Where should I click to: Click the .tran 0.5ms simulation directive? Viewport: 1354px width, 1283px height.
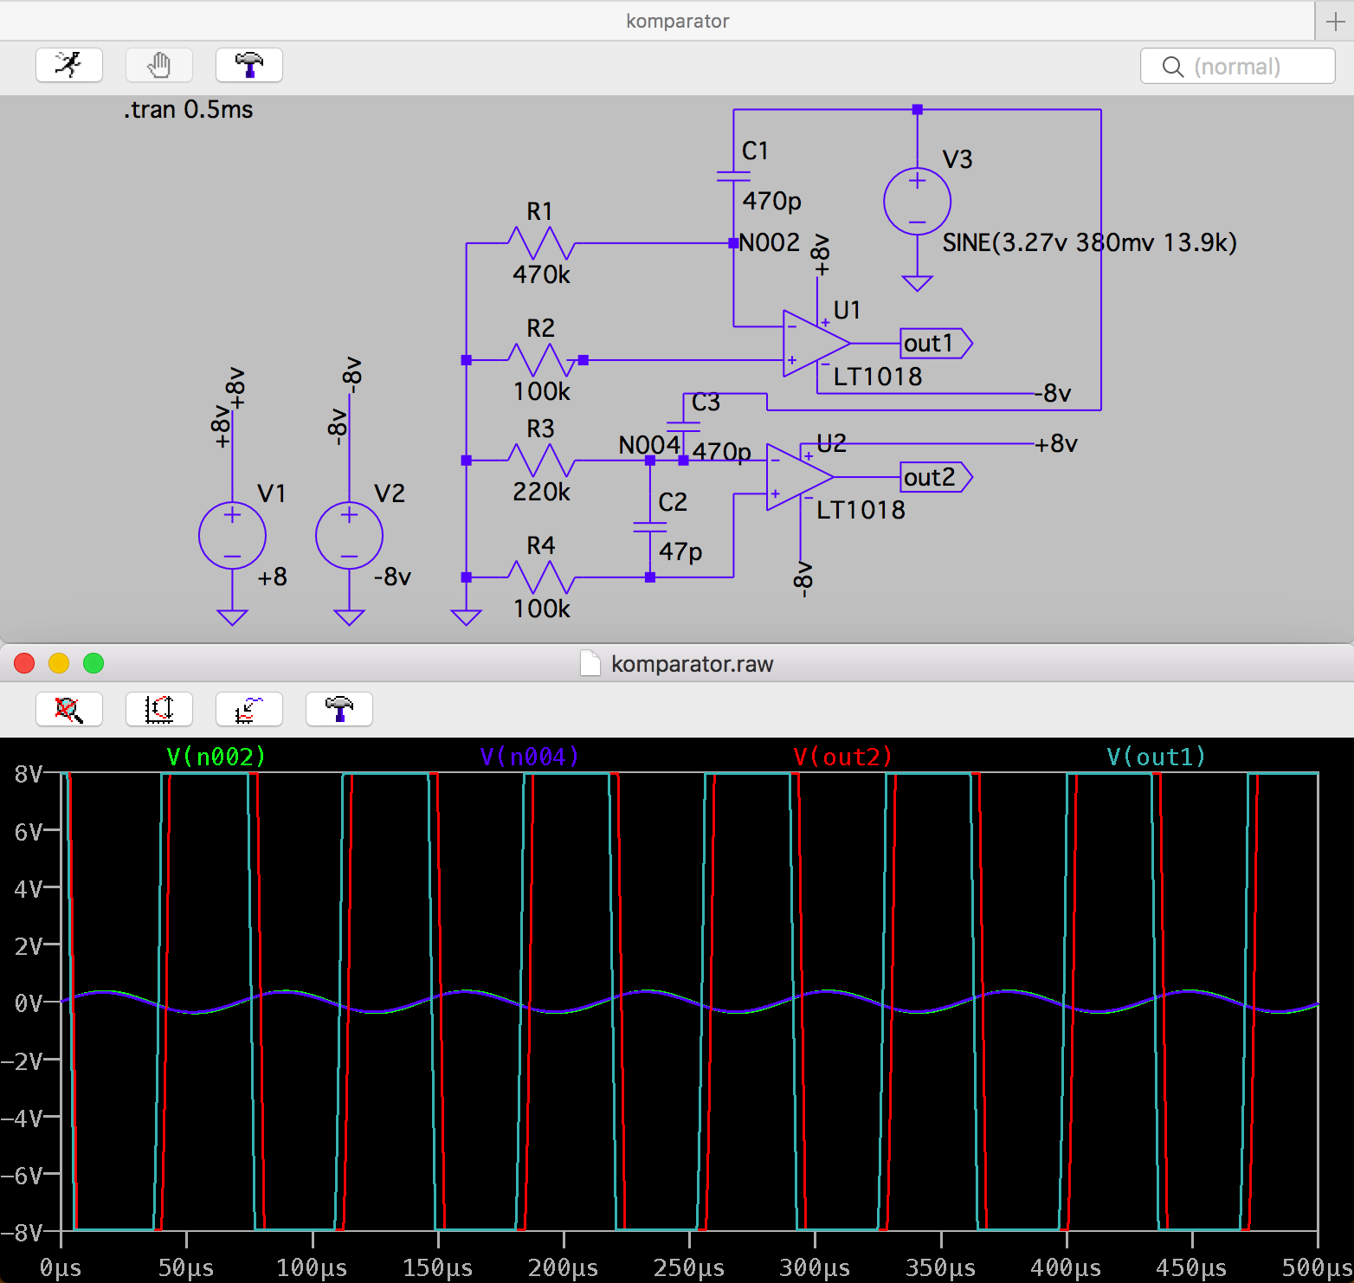[189, 110]
